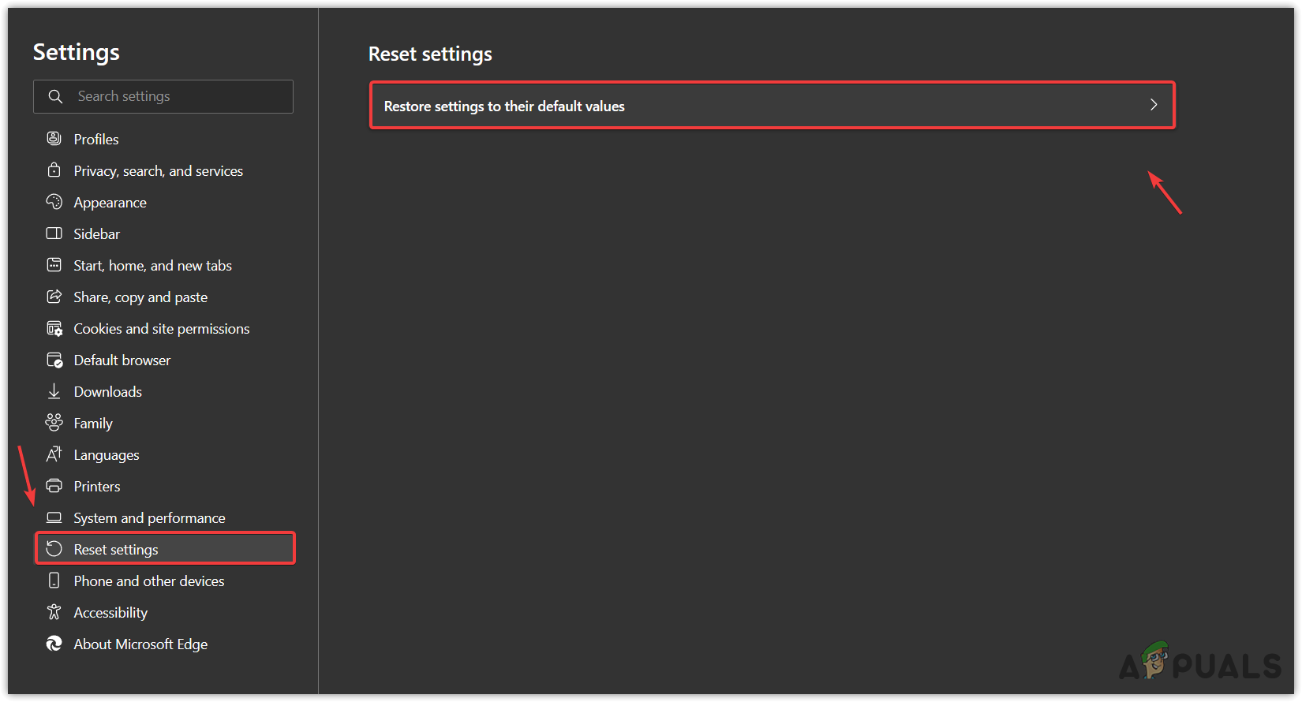Screen dimensions: 1302x702
Task: Click the Privacy lock icon
Action: 54,170
